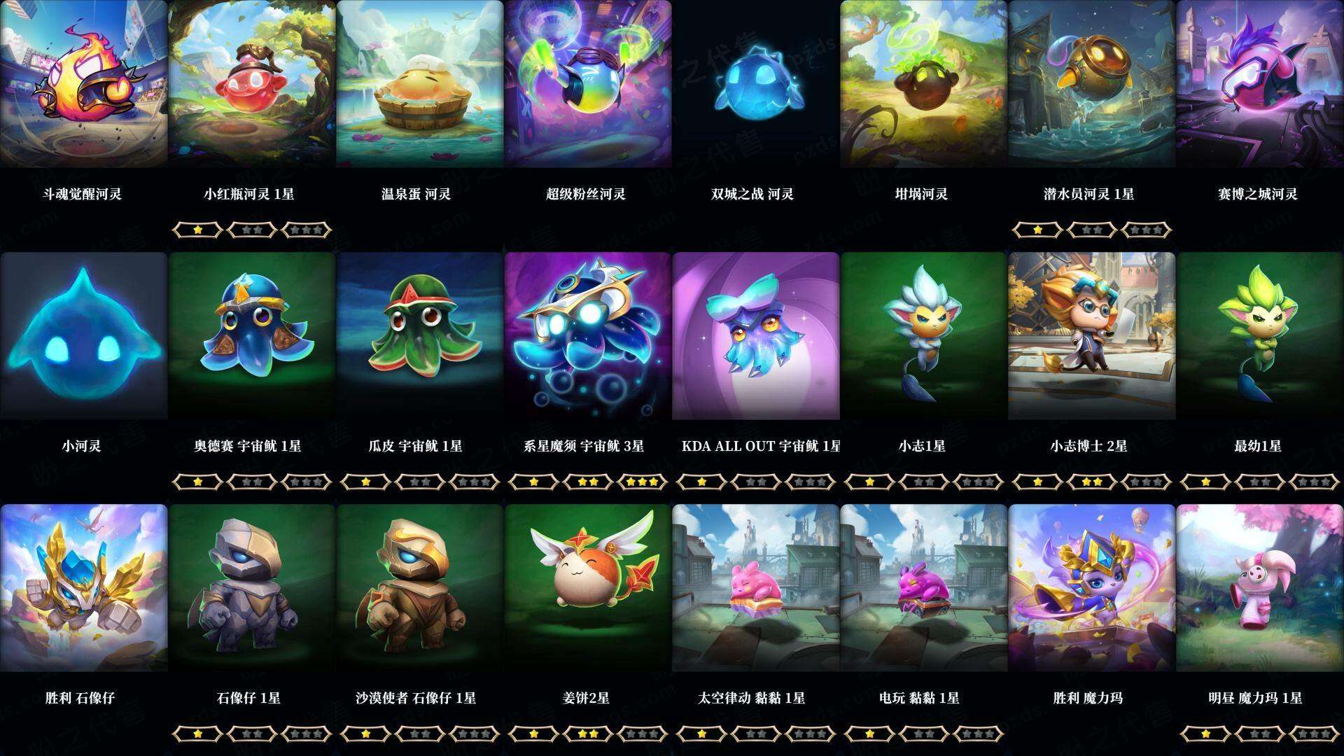This screenshot has width=1344, height=756.
Task: Select the 电玩 黏黏 magenta bunny card
Action: pyautogui.click(x=923, y=588)
